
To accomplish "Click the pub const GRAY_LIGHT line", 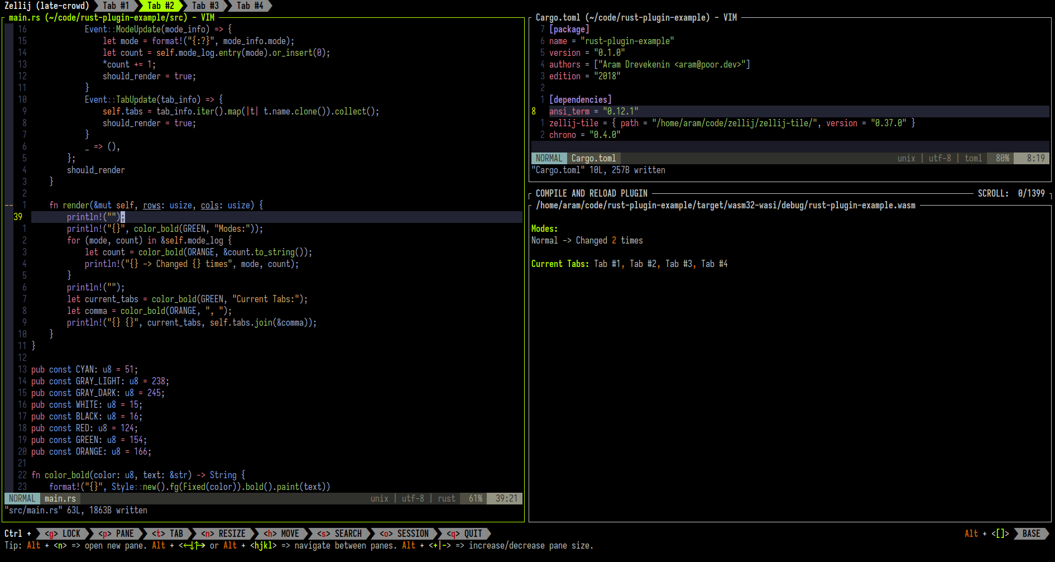I will [100, 381].
